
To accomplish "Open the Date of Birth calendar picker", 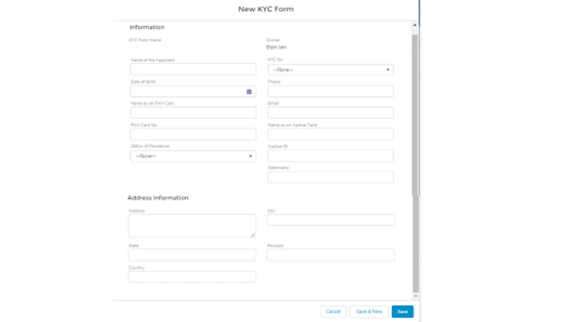I will pyautogui.click(x=249, y=92).
